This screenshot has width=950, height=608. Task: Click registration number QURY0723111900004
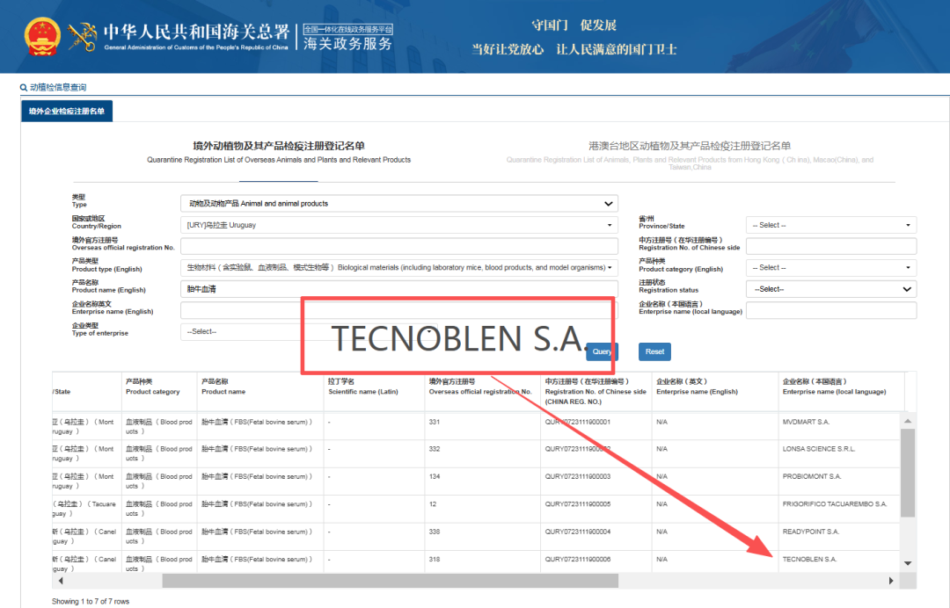577,532
